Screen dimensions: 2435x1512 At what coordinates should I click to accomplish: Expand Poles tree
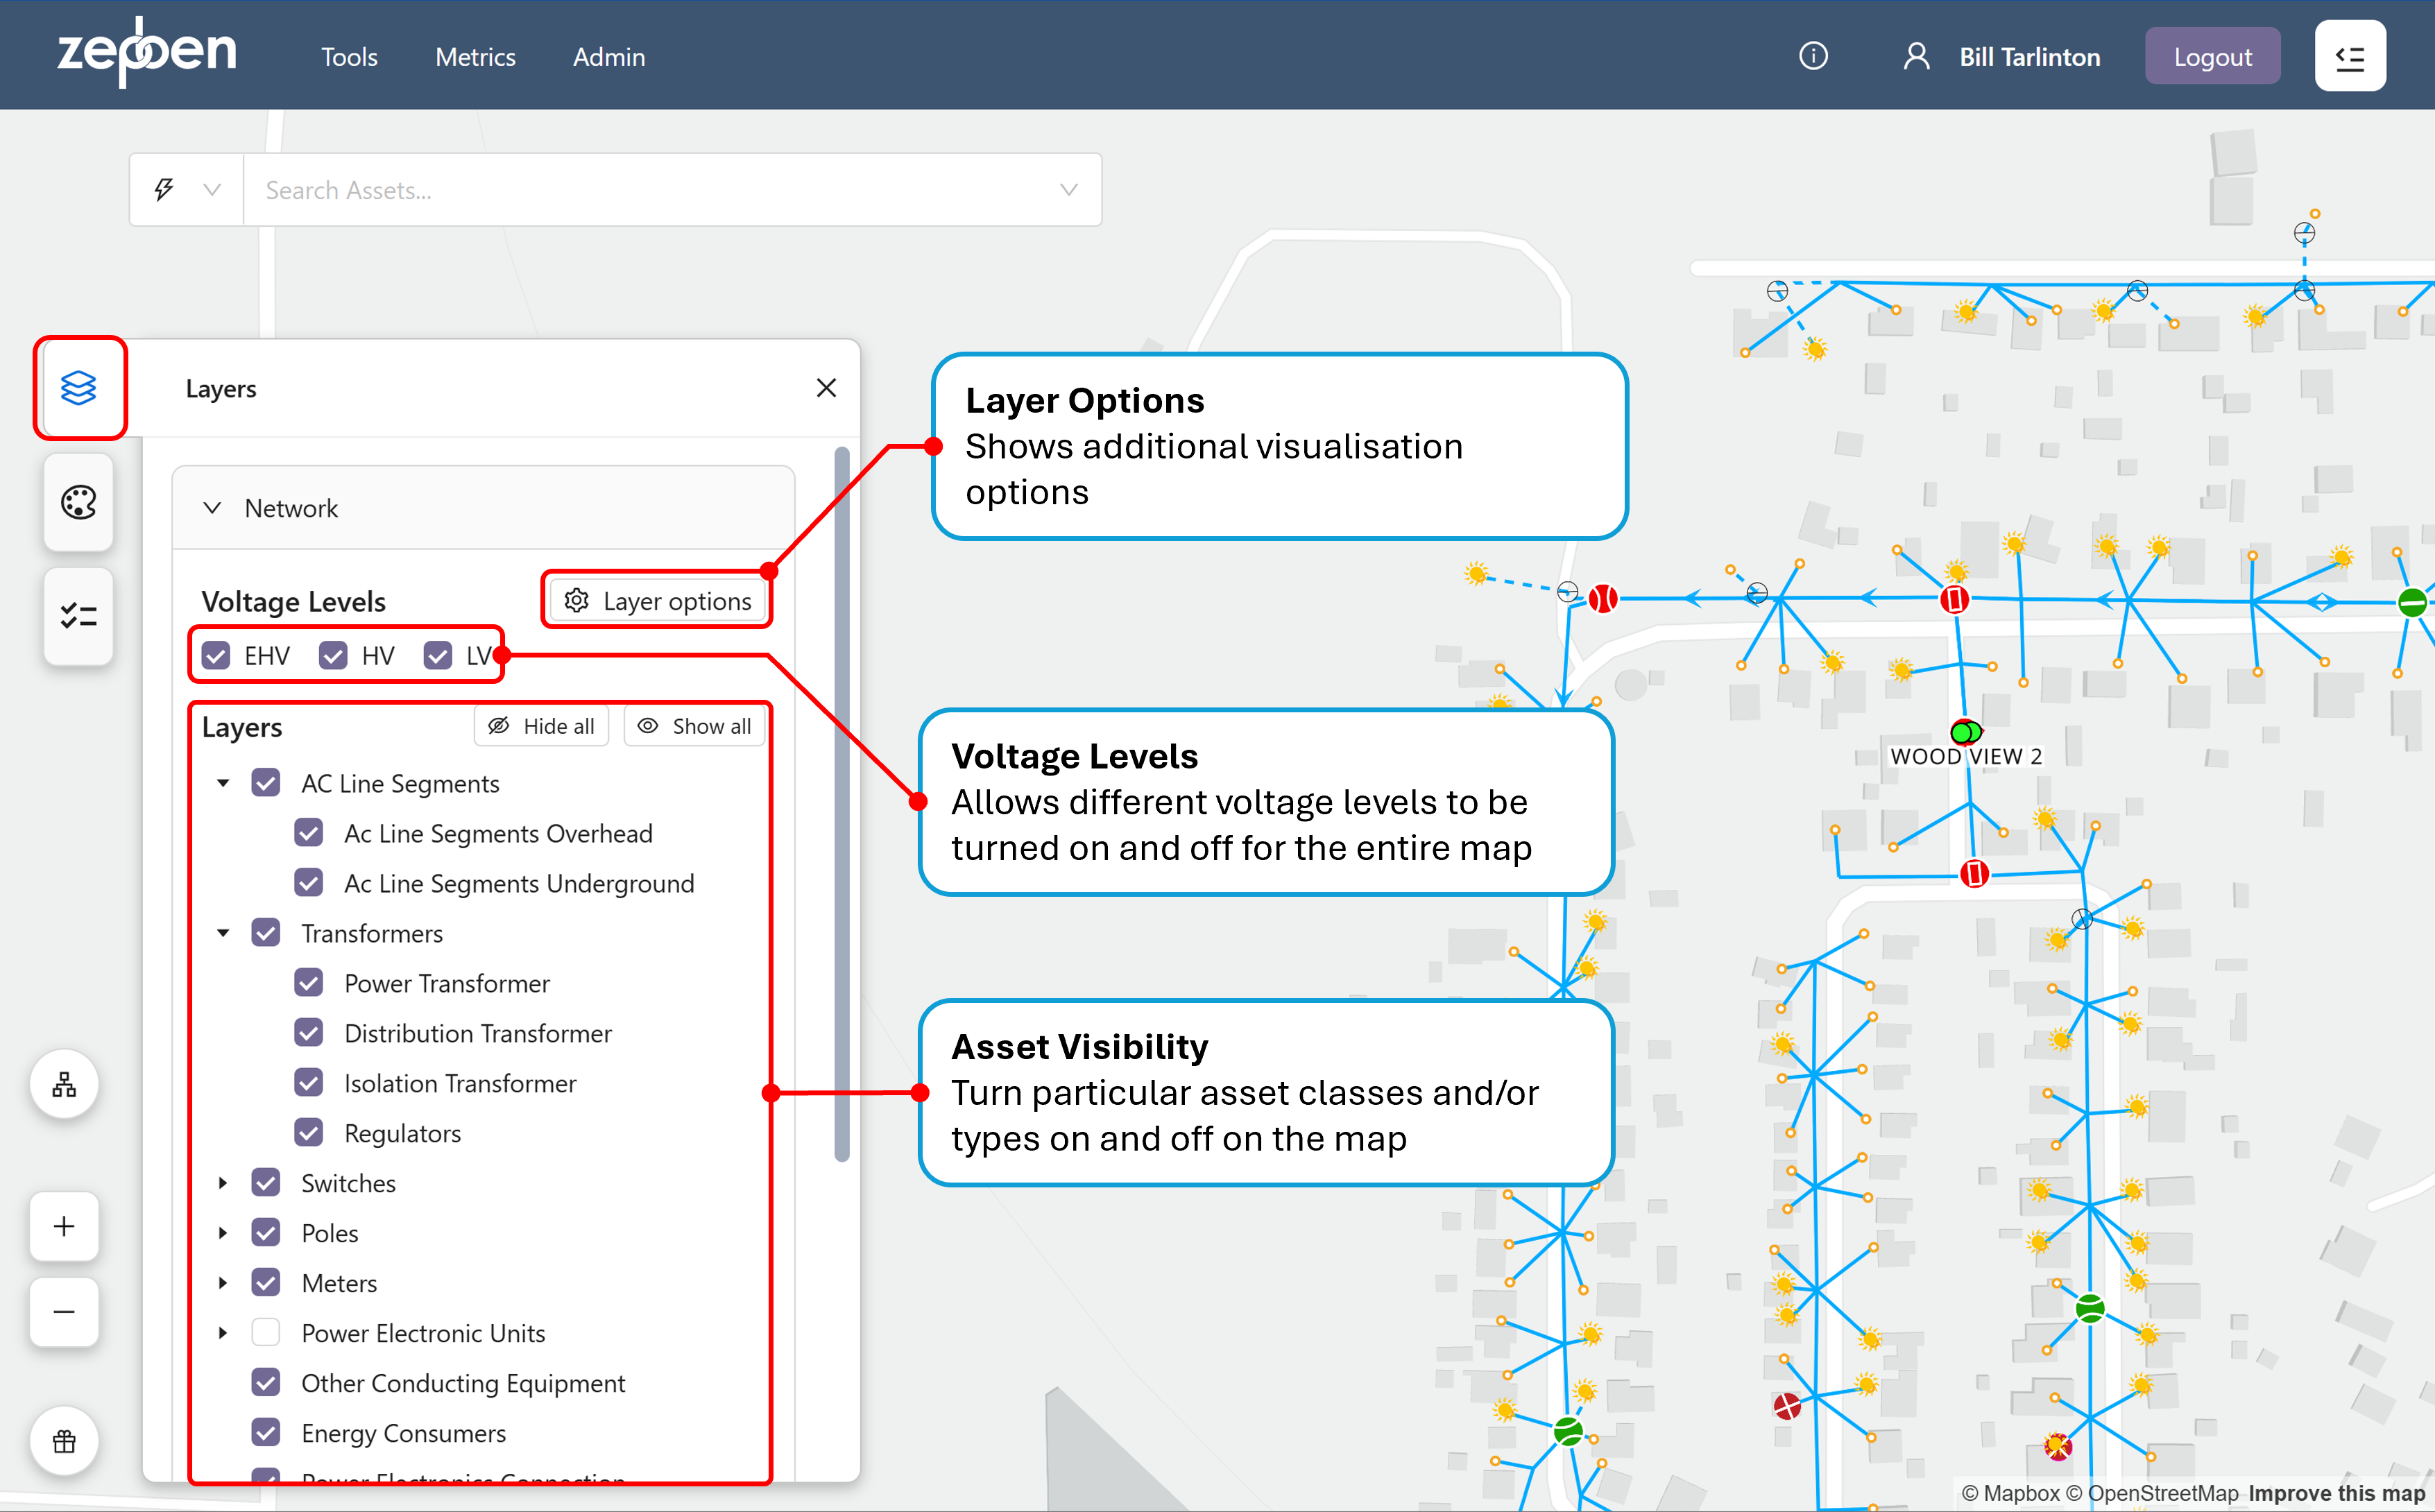[223, 1233]
